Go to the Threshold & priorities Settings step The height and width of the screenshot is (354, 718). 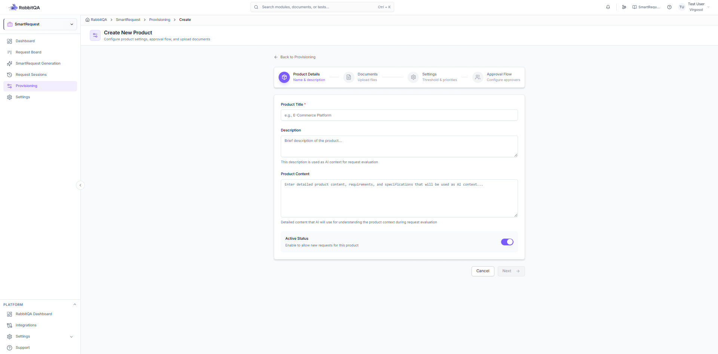[x=433, y=77]
